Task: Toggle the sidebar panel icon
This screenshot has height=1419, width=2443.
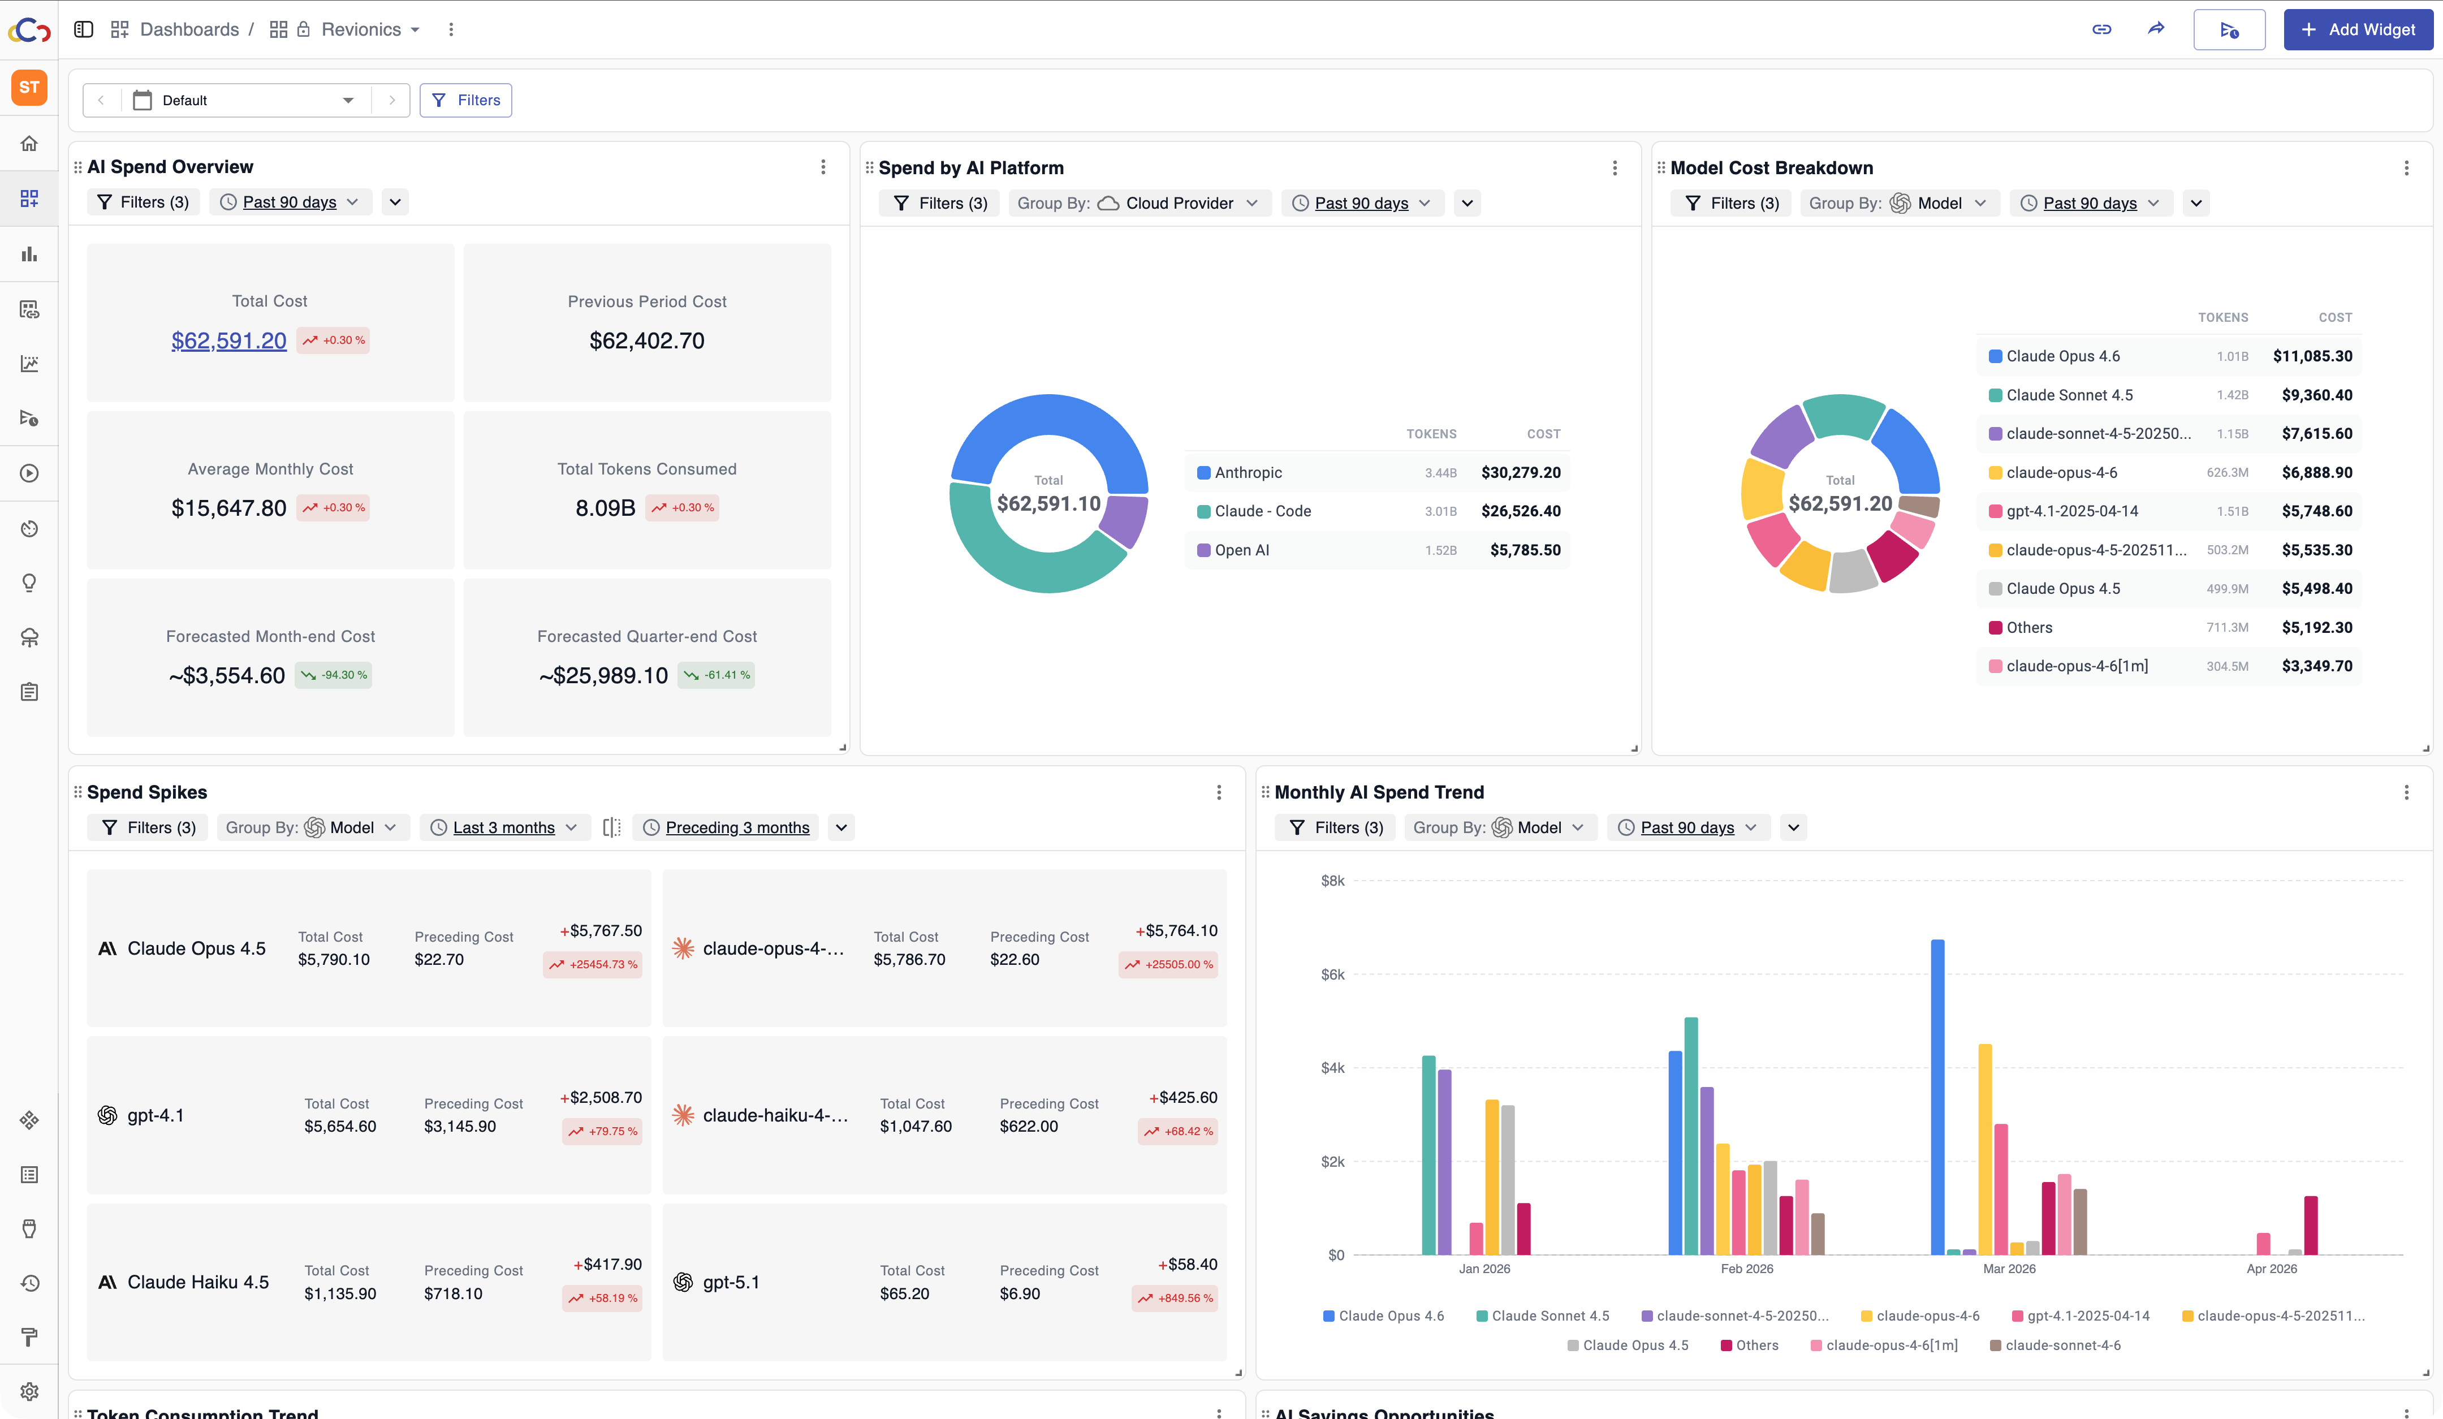Action: [x=83, y=29]
